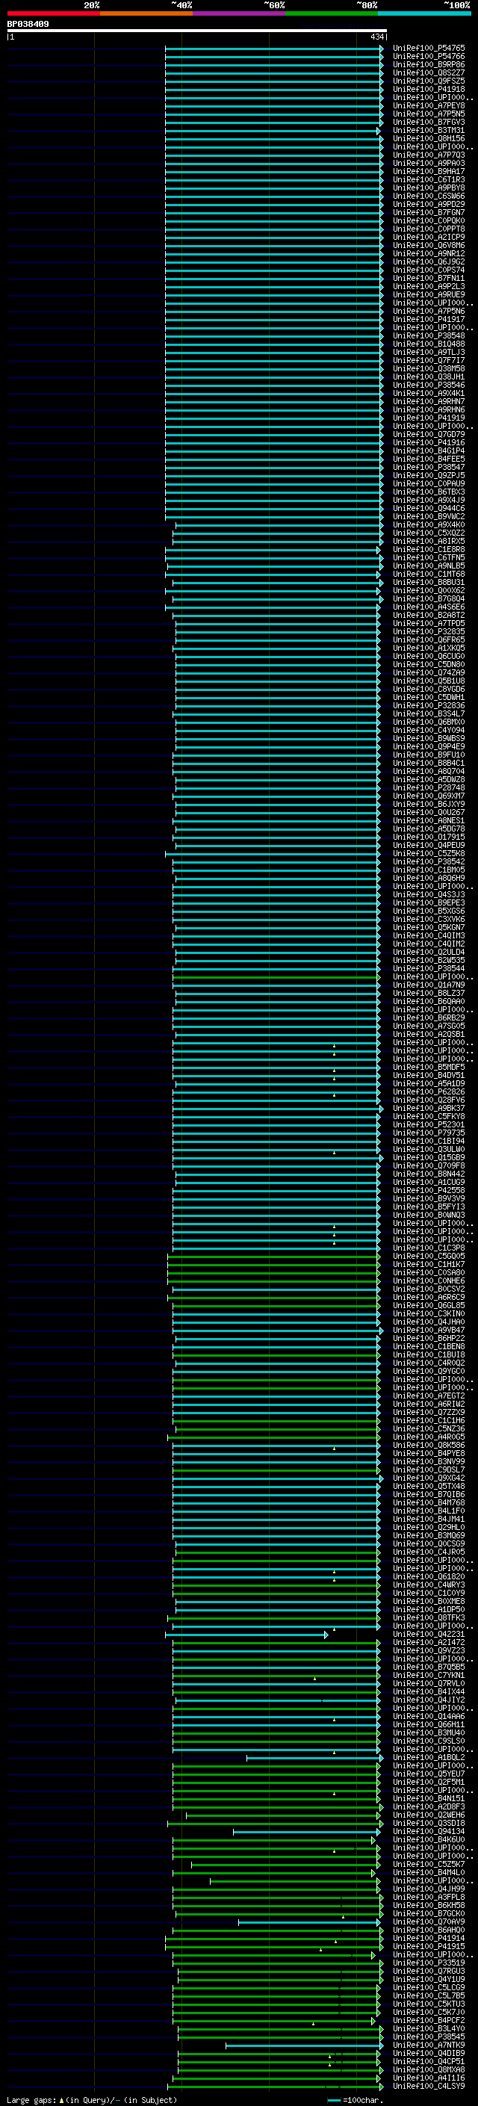Select the UniRef100_B7GCK0 label
Image resolution: width=478 pixels, height=2106 pixels.
click(429, 1914)
